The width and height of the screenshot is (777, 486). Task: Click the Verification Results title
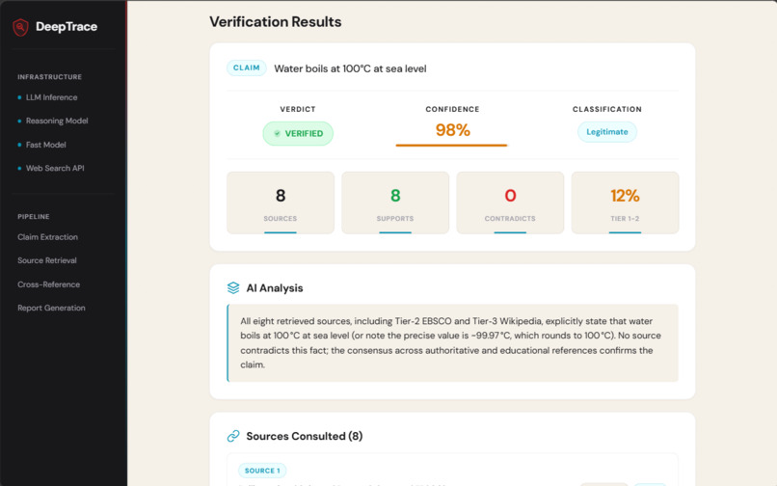tap(276, 22)
